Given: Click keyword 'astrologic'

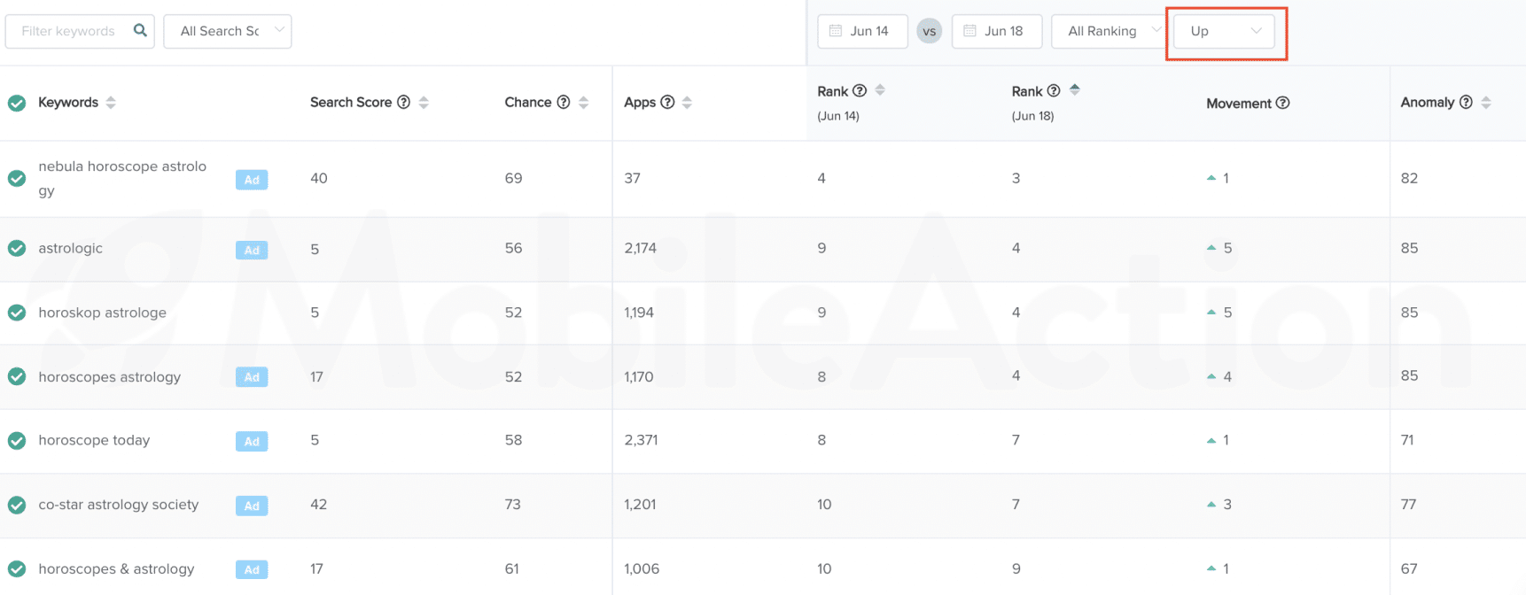Looking at the screenshot, I should (71, 248).
